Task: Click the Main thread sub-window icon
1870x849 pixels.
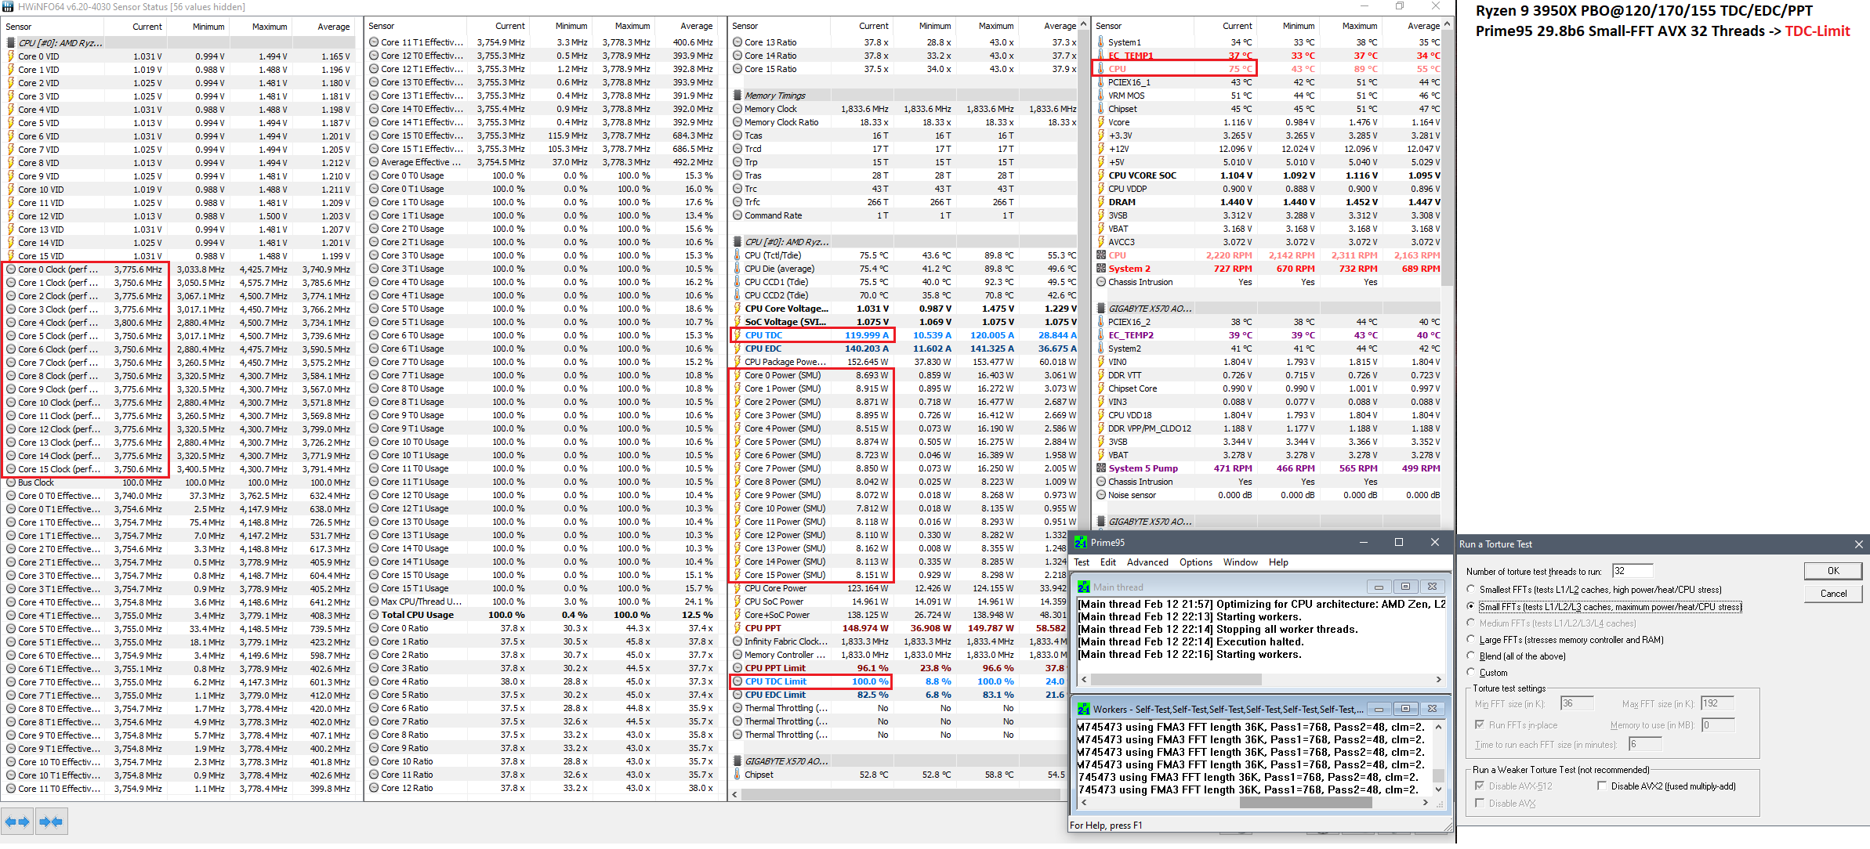Action: pos(1084,587)
